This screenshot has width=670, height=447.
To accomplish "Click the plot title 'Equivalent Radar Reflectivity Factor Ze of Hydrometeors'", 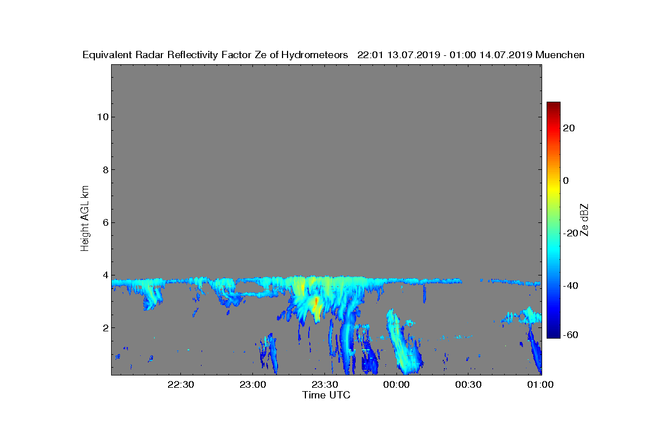I will click(216, 55).
